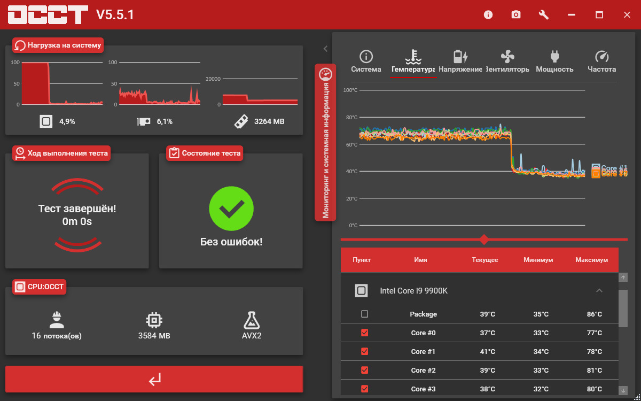Uncheck the Core #0 checkbox
This screenshot has height=401, width=641.
point(364,333)
